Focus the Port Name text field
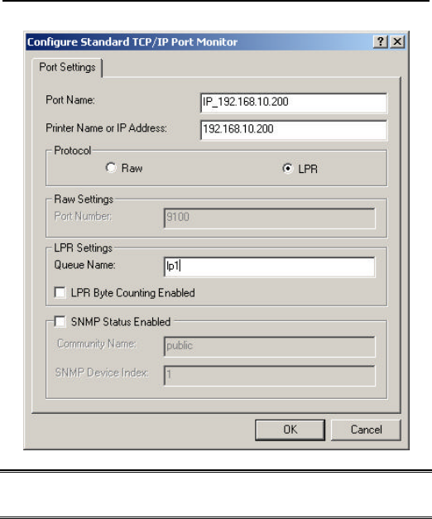432x519 pixels. point(294,103)
